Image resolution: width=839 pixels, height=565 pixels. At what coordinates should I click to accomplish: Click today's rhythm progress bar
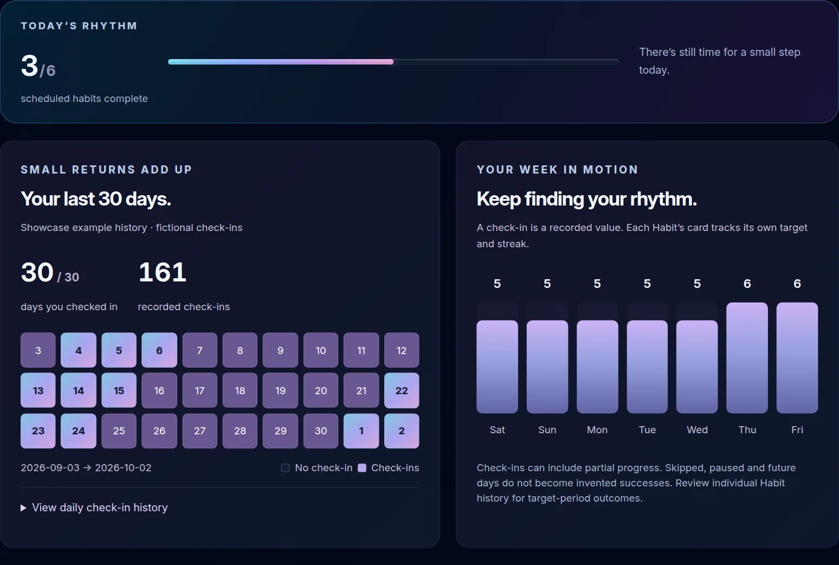pos(393,62)
